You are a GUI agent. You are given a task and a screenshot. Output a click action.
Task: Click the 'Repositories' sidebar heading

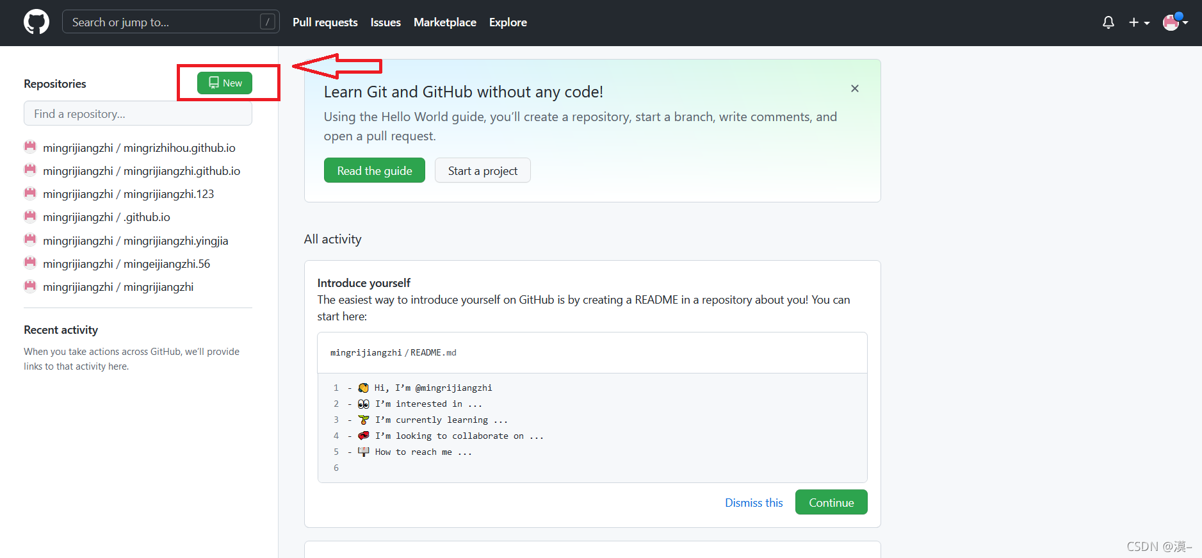55,84
